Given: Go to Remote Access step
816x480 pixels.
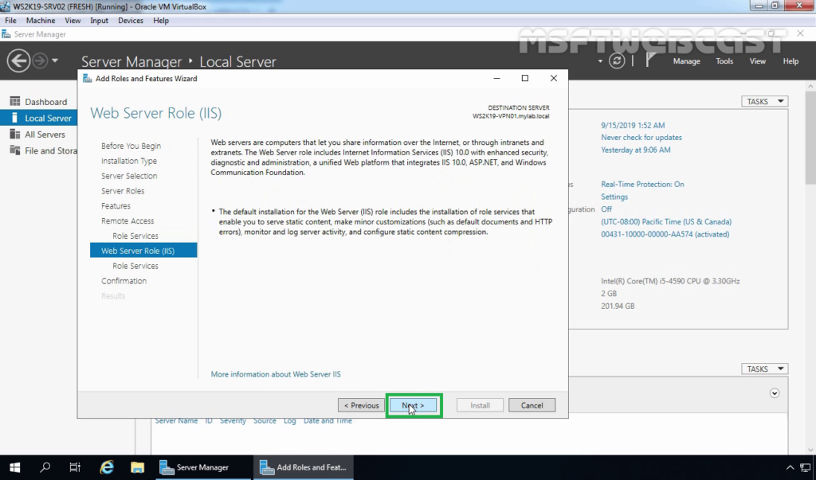Looking at the screenshot, I should click(x=127, y=220).
